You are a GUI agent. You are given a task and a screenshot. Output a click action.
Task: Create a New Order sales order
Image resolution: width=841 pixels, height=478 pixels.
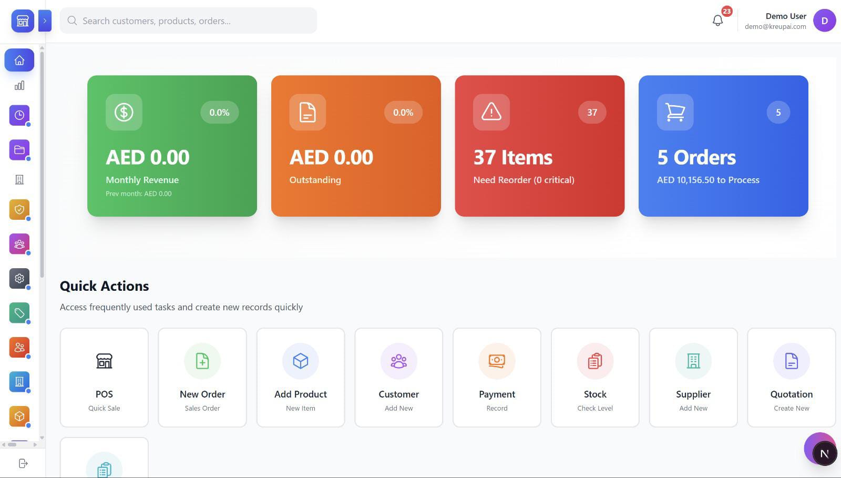(202, 377)
